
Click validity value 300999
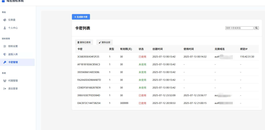(x=124, y=103)
